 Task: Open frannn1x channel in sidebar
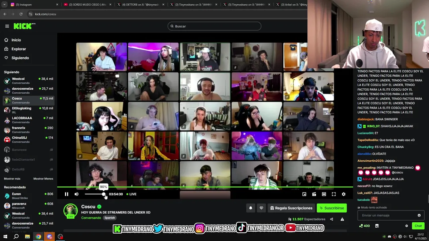28,130
